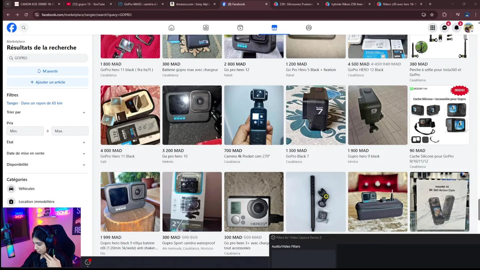Open the Go pro hero 3+ listing photo
480x270 pixels.
[x=254, y=202]
